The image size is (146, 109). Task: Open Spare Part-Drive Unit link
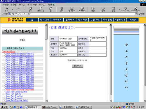coord(14,96)
